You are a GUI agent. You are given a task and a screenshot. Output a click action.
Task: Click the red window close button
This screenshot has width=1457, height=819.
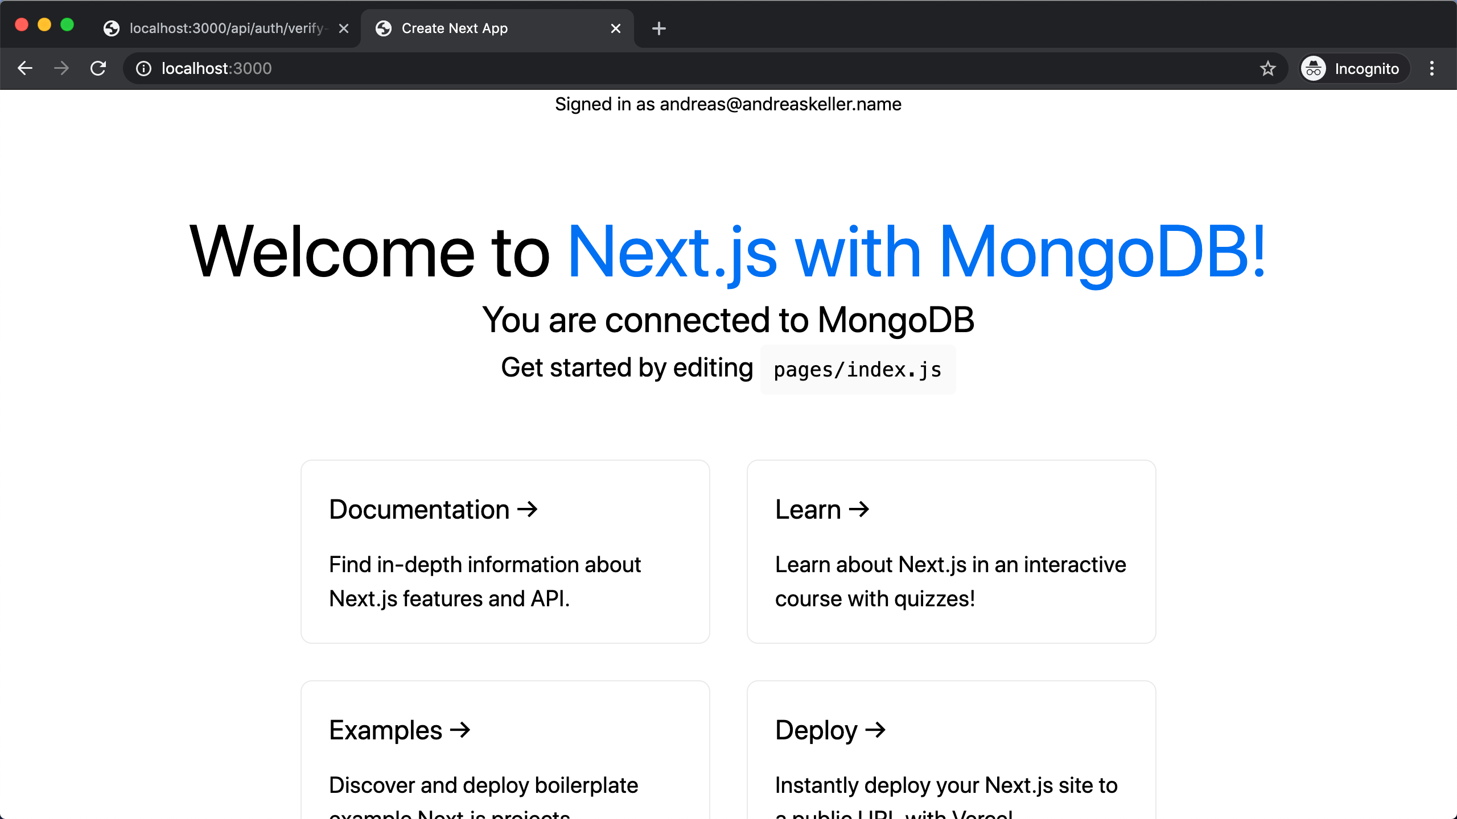(x=22, y=24)
